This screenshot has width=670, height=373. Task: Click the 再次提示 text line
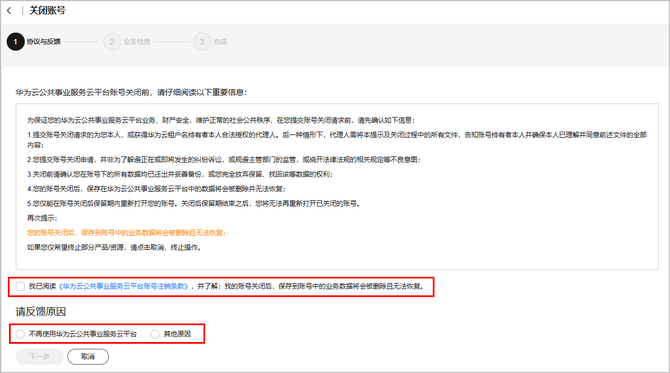tap(42, 218)
